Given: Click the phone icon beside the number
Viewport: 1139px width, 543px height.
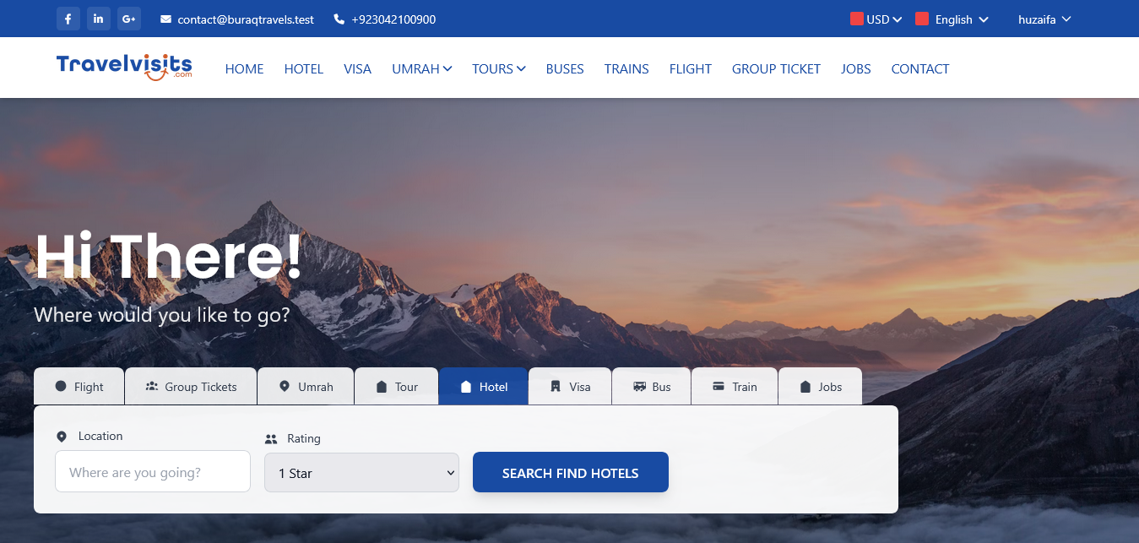Looking at the screenshot, I should click(x=339, y=19).
